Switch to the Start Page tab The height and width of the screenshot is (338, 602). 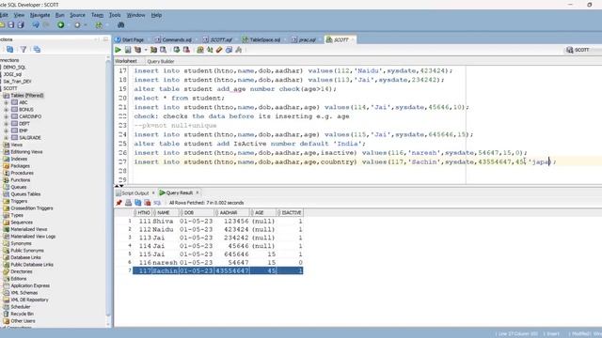130,39
